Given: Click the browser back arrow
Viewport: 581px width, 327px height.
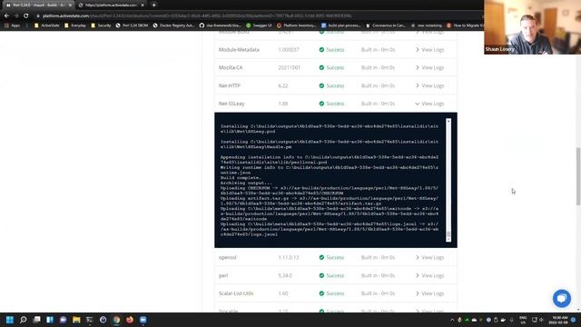Looking at the screenshot, I should [6, 16].
